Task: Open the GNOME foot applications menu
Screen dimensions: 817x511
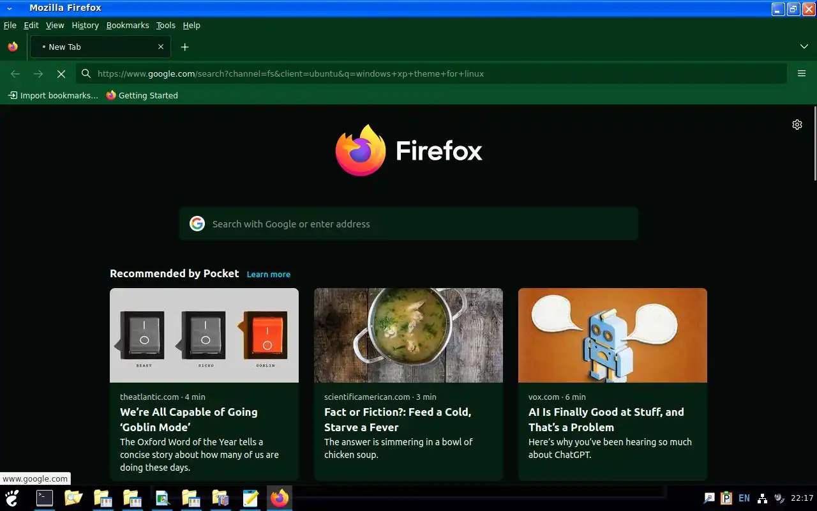Action: [x=12, y=498]
